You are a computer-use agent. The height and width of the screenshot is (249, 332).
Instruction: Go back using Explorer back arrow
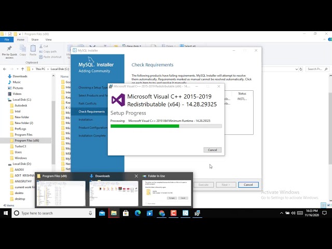[x=5, y=69]
